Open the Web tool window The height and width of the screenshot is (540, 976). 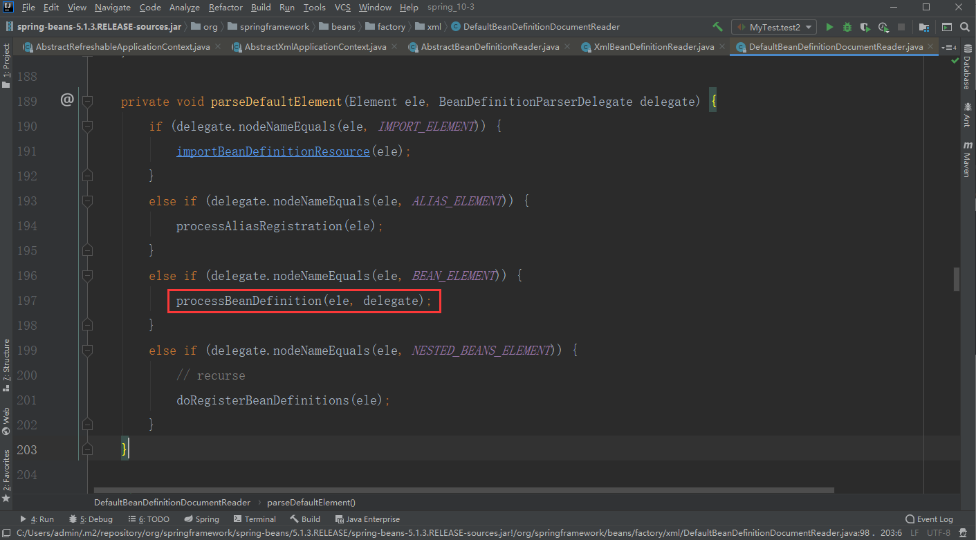tap(6, 421)
